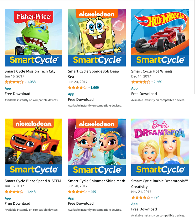Click the Smart Cycle Mission Tech City title
This screenshot has height=223, width=195.
[x=30, y=71]
